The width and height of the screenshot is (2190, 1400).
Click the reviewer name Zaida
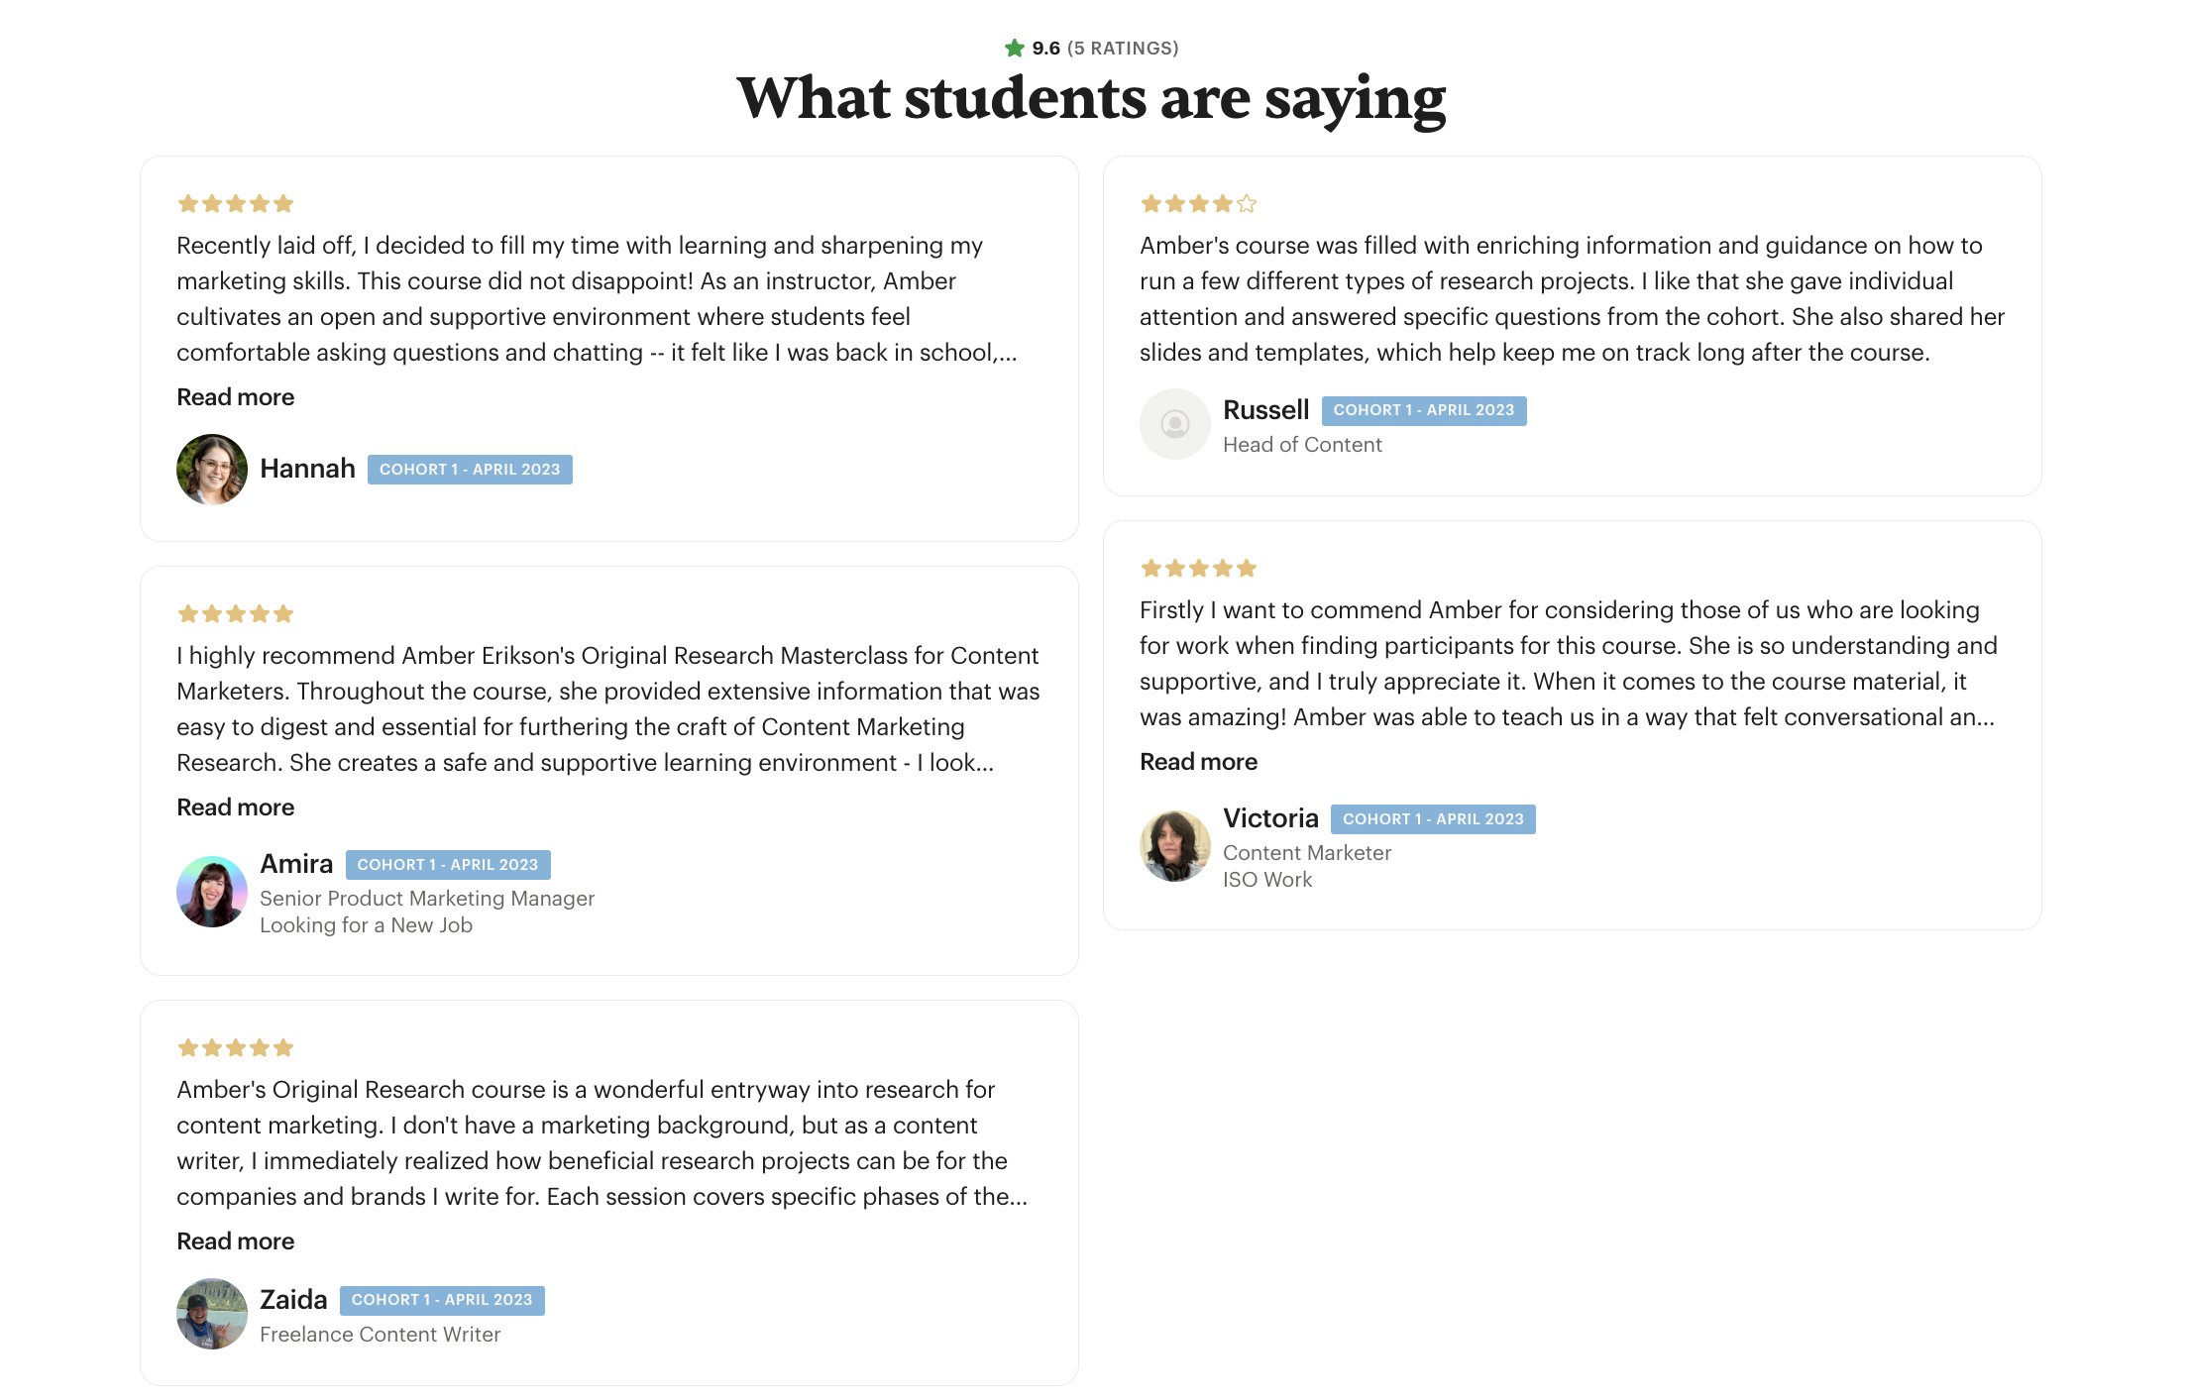coord(293,1300)
